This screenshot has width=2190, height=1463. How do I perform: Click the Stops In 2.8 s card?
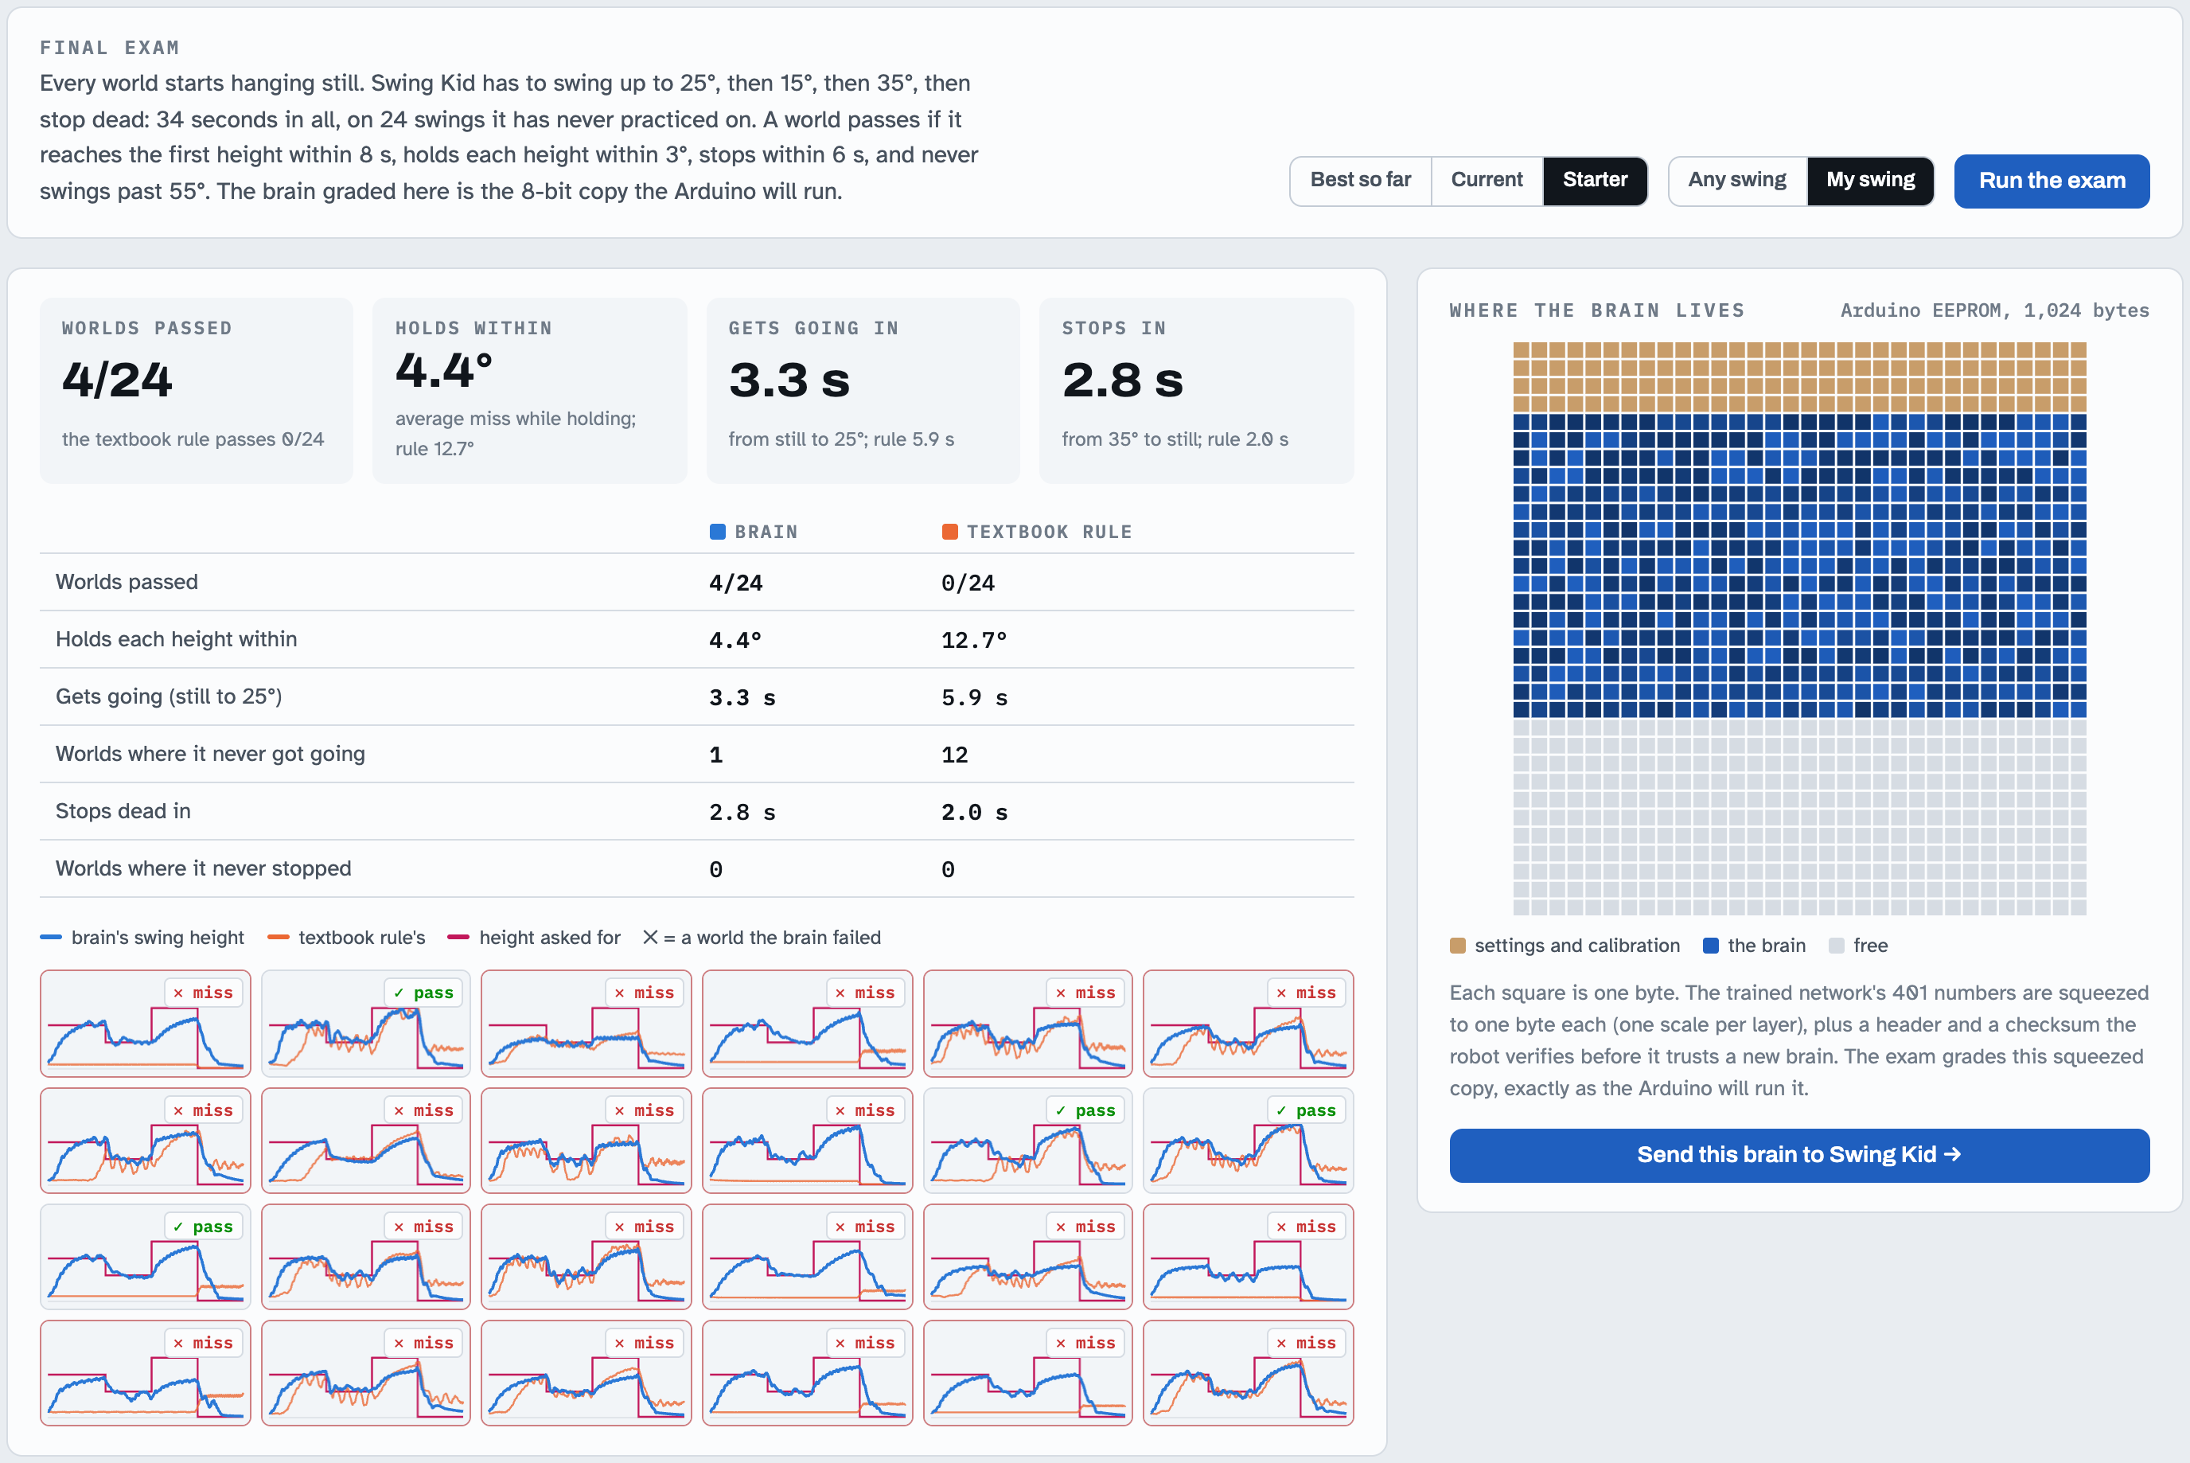point(1197,390)
